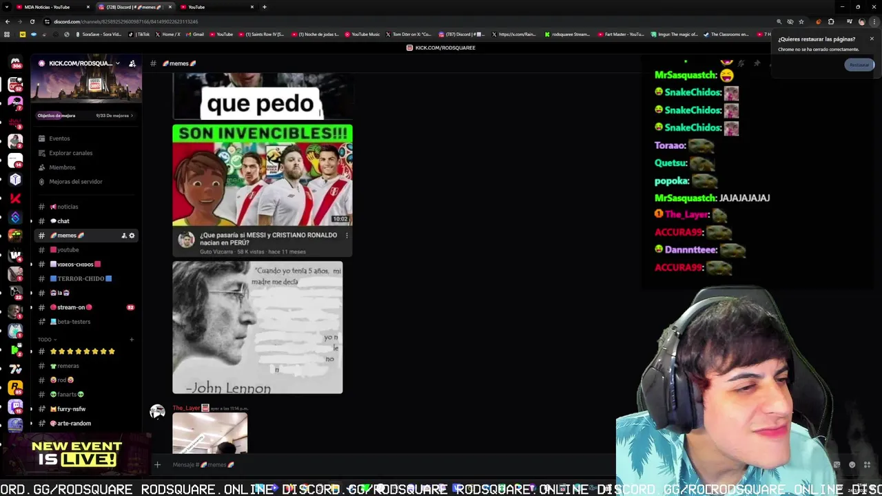Click create invite icon on memes channel
The image size is (882, 496).
pos(124,236)
